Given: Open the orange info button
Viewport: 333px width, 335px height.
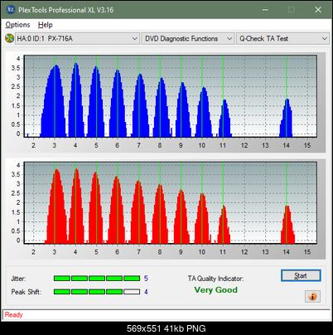Looking at the screenshot, I should tap(312, 296).
